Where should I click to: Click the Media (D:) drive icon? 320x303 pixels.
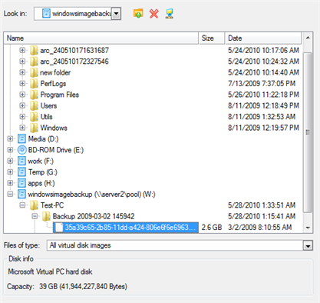[21, 138]
